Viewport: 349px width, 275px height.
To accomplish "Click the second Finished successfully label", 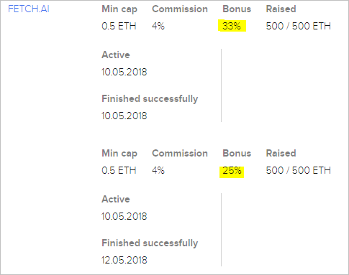I will [150, 243].
